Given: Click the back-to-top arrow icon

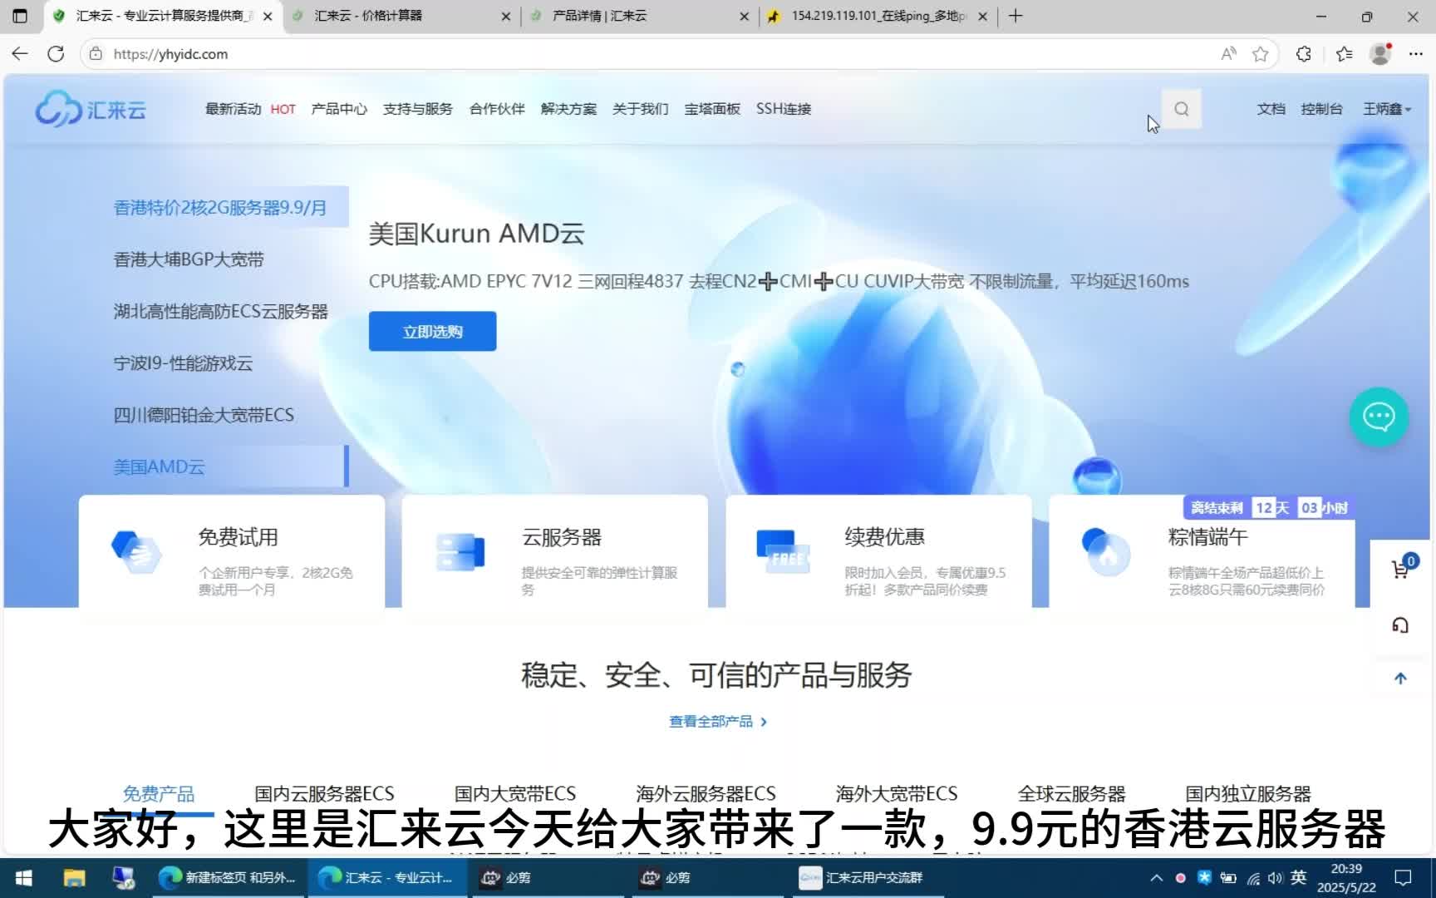Looking at the screenshot, I should coord(1400,678).
